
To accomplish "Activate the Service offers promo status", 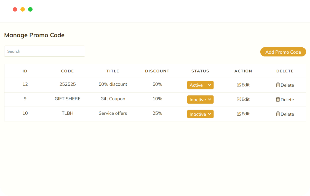I will coord(200,114).
